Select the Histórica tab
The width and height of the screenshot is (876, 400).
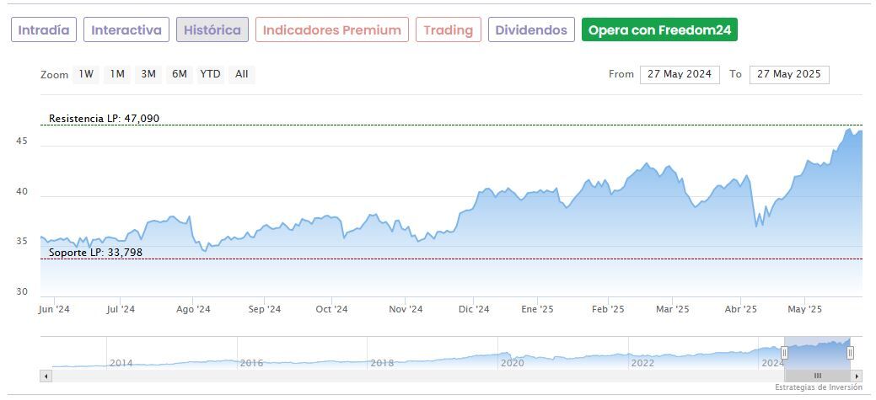click(212, 30)
